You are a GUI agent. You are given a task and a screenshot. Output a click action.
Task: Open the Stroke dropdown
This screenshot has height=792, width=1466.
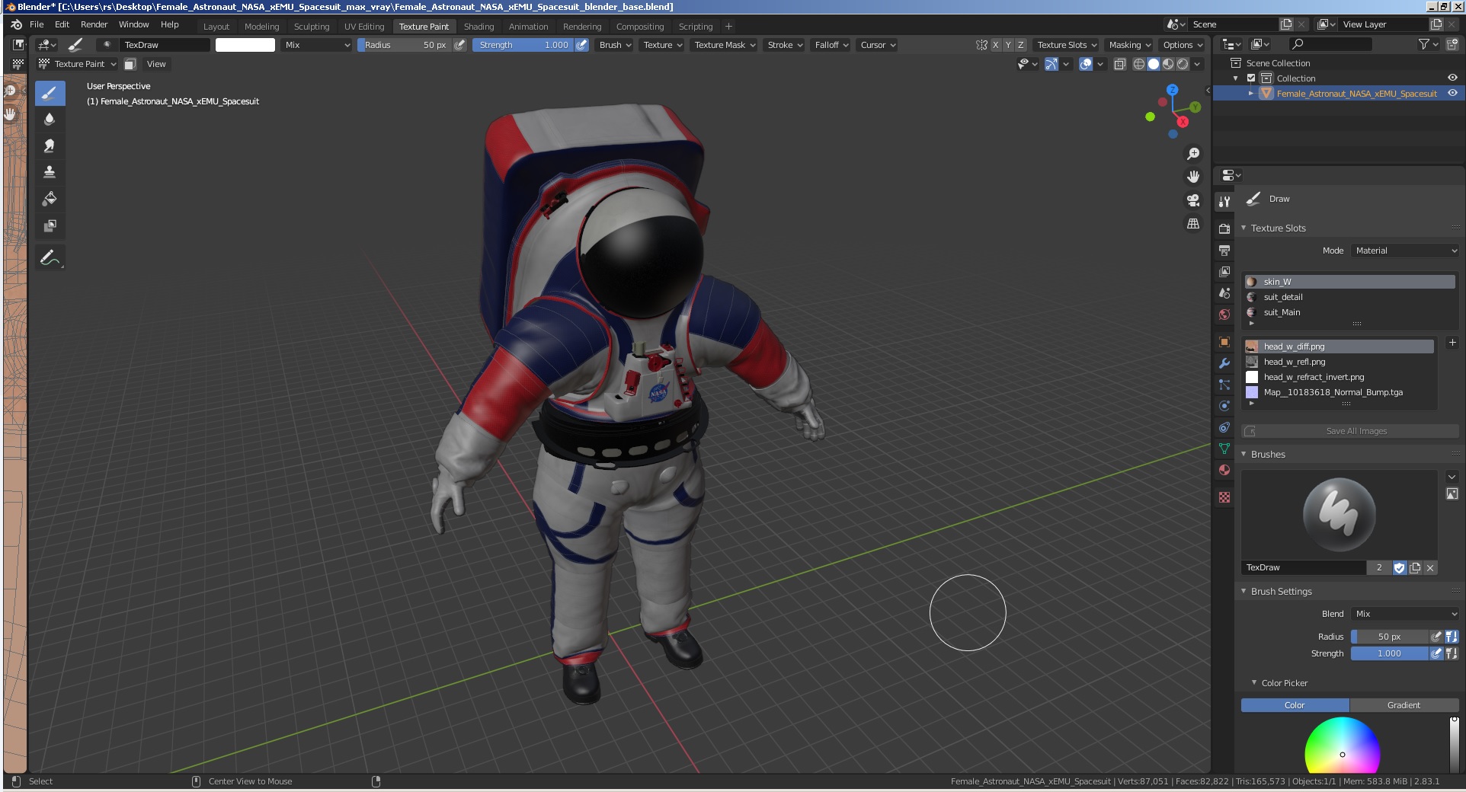point(785,45)
